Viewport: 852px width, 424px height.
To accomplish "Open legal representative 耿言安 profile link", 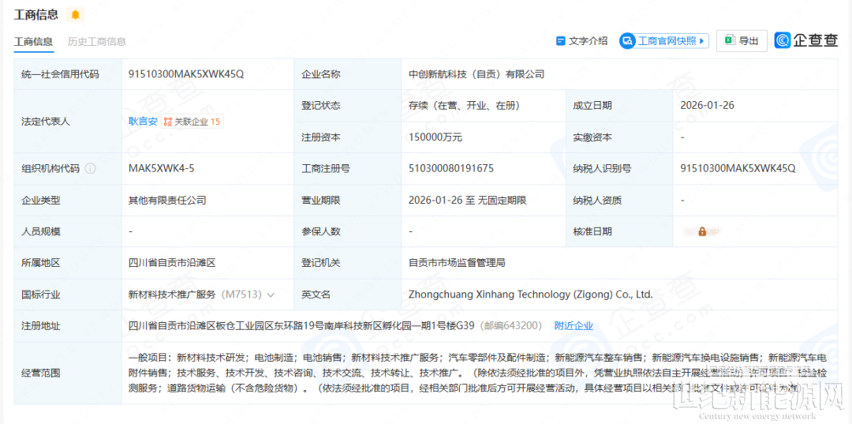I will pos(143,122).
